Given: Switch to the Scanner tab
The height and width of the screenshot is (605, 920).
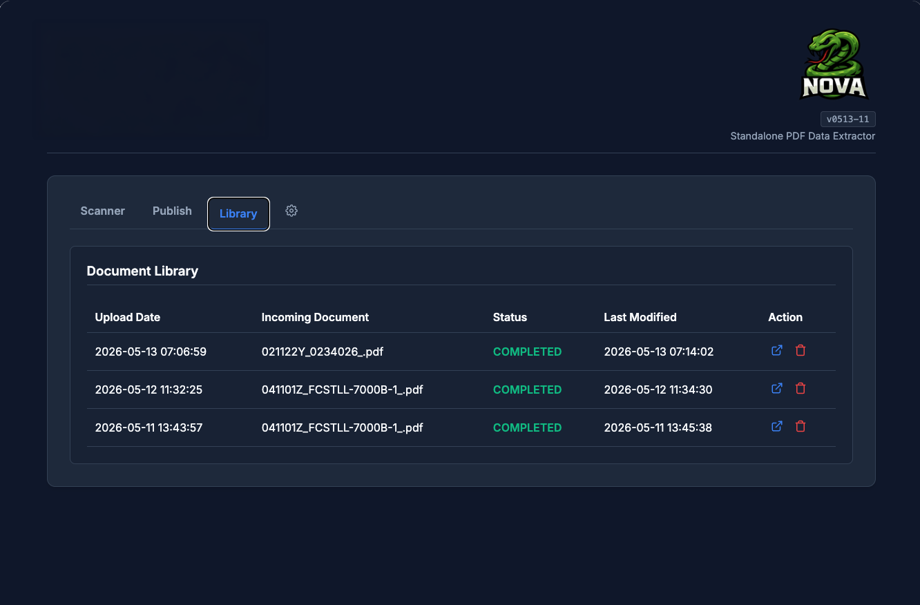Looking at the screenshot, I should tap(103, 211).
